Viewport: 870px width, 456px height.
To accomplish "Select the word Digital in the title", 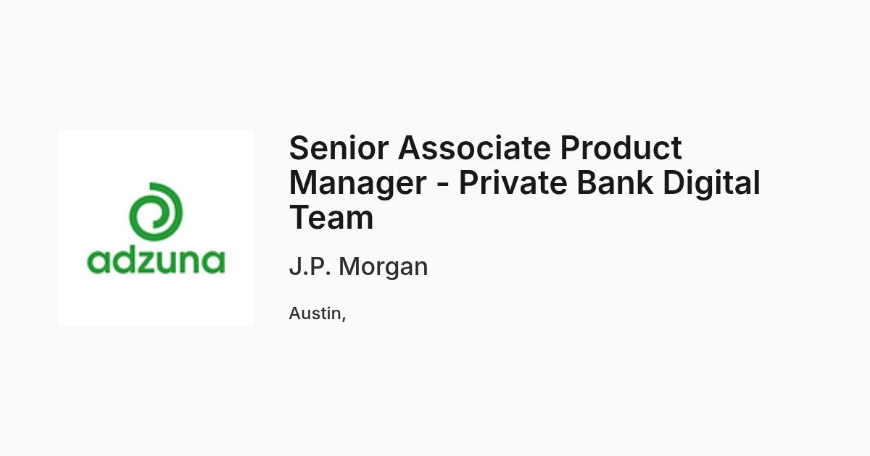I will (710, 183).
